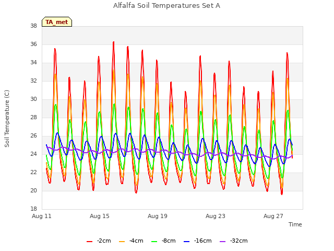Click the Aug 19 x-axis tick label
Image resolution: width=334 pixels, height=251 pixels.
click(158, 216)
